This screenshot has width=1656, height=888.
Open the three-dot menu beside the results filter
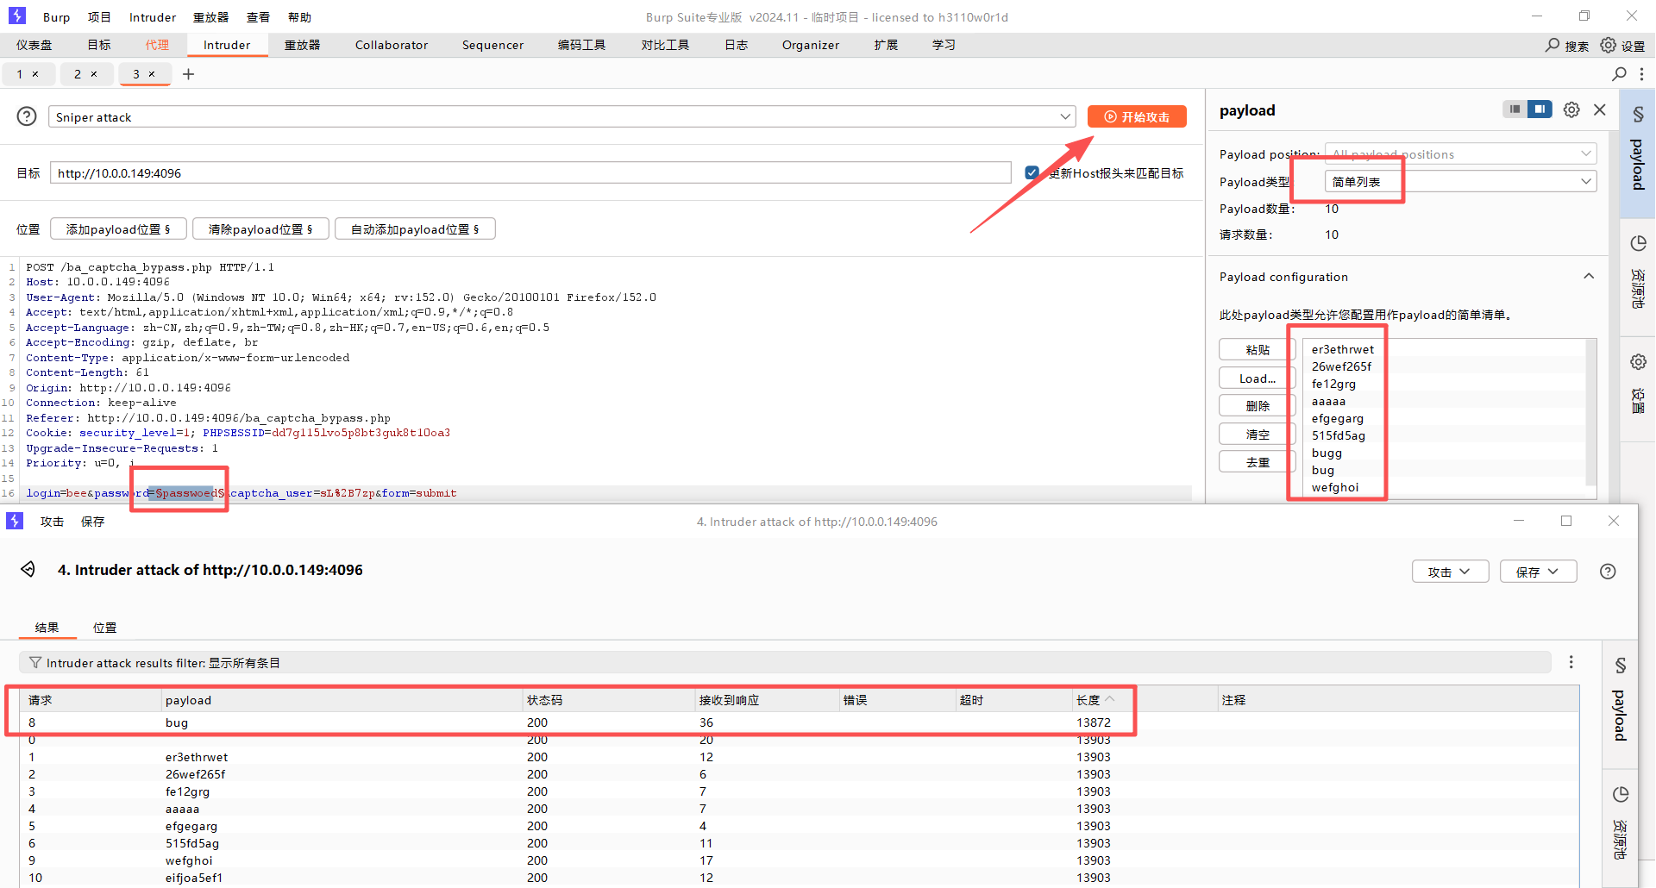click(1571, 661)
